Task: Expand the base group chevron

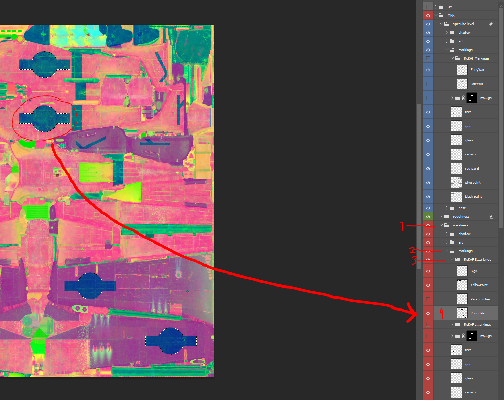Action: click(x=447, y=208)
